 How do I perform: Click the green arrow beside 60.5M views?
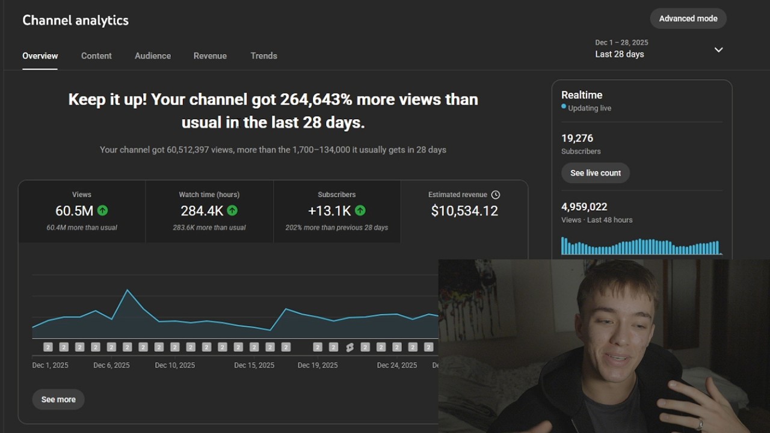pos(103,210)
